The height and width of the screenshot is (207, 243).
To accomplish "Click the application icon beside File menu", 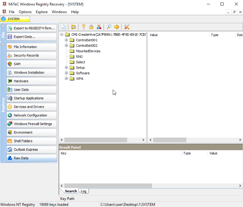I will tap(4, 12).
